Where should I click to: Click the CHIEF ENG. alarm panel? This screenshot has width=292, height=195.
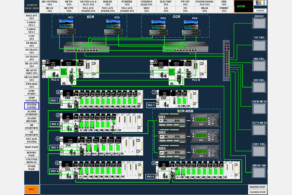(x=259, y=151)
